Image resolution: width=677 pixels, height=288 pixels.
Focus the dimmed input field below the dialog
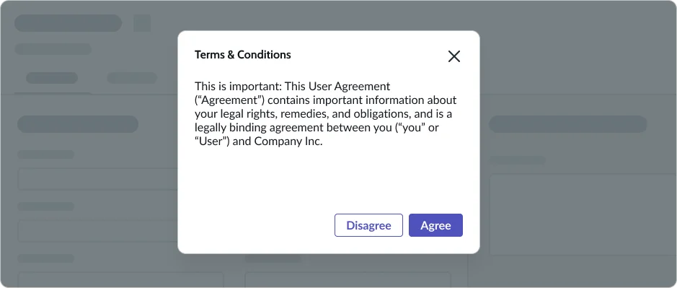(348, 280)
